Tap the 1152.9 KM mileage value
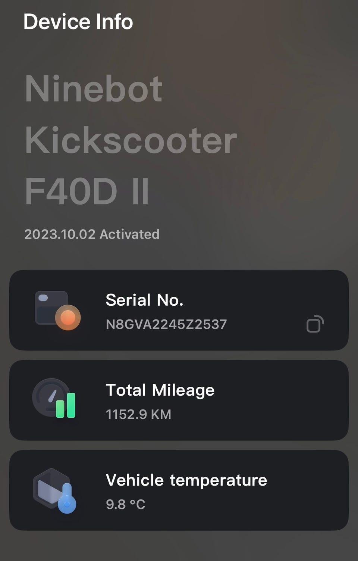Viewport: 358px width, 561px height. [138, 414]
